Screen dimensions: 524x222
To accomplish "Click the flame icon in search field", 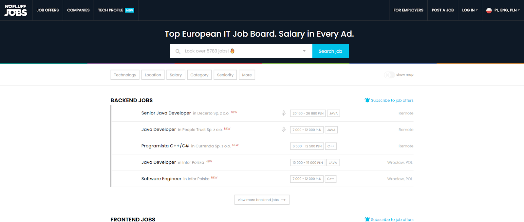I will point(233,51).
